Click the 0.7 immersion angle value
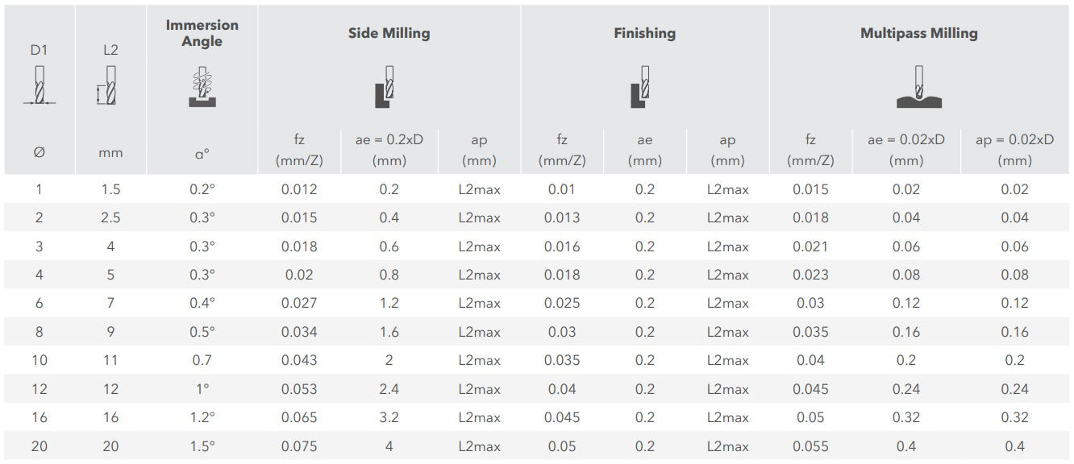1074x464 pixels. [x=202, y=360]
